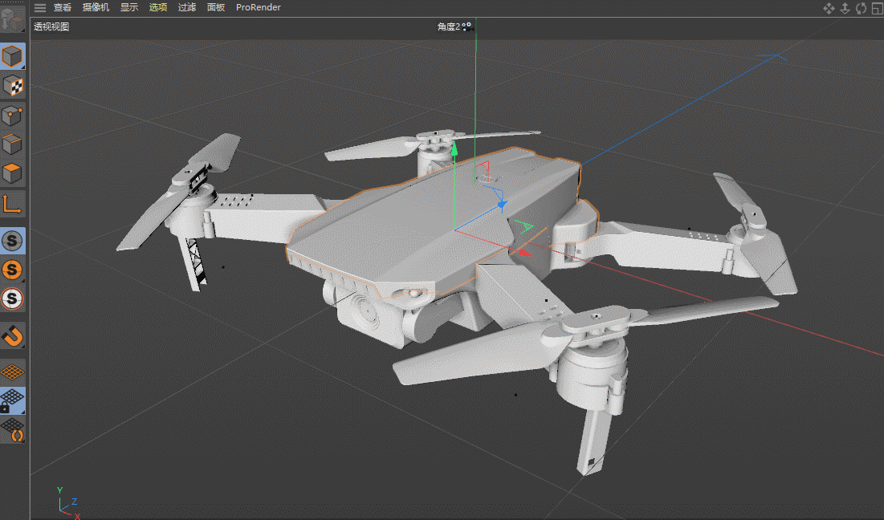Image resolution: width=884 pixels, height=520 pixels.
Task: Click the viewport dolly/zoom camera icon
Action: click(x=845, y=8)
